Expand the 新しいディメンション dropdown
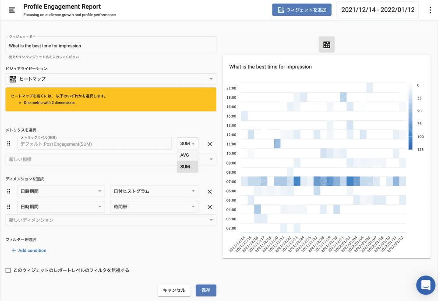This screenshot has height=301, width=438. [x=111, y=220]
